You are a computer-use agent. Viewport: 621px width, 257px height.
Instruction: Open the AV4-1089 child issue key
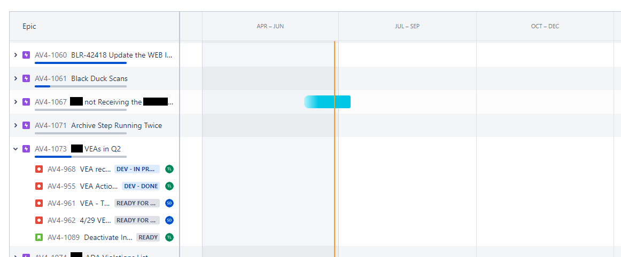coord(64,237)
